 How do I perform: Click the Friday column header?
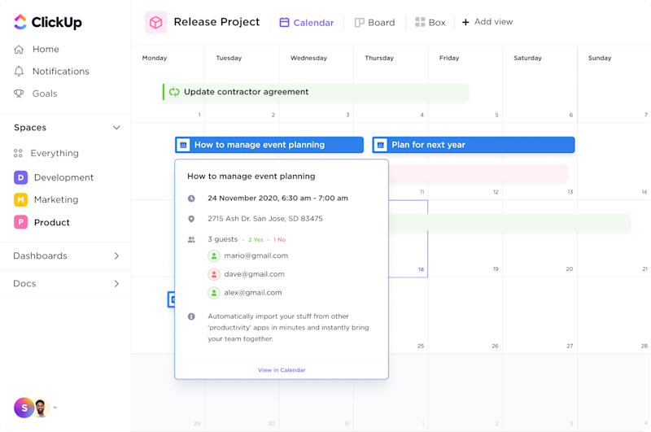(x=449, y=58)
